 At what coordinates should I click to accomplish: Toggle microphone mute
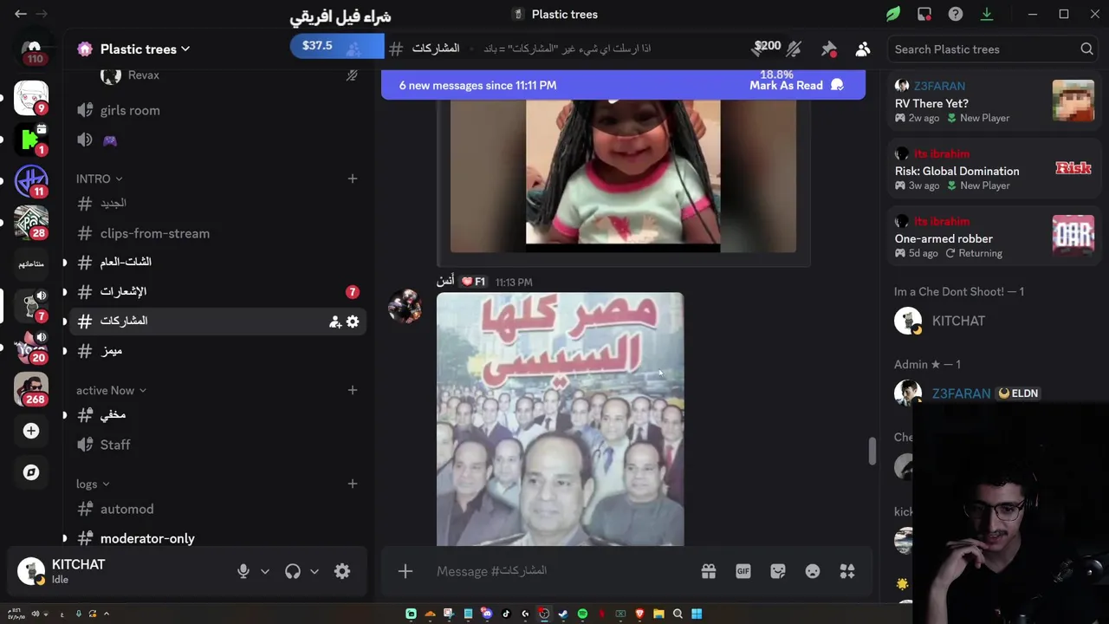pyautogui.click(x=243, y=571)
